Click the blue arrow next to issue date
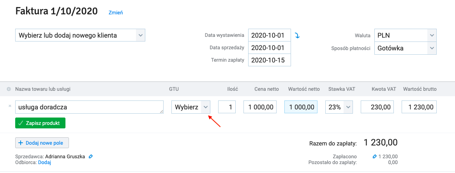 (297, 36)
